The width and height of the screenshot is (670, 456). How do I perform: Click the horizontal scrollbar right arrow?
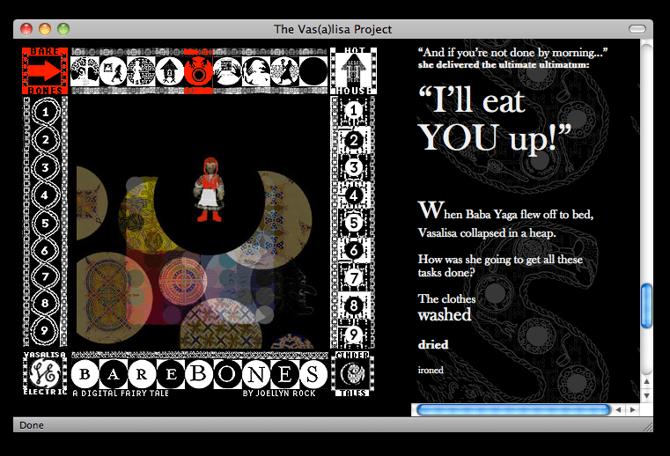(632, 409)
